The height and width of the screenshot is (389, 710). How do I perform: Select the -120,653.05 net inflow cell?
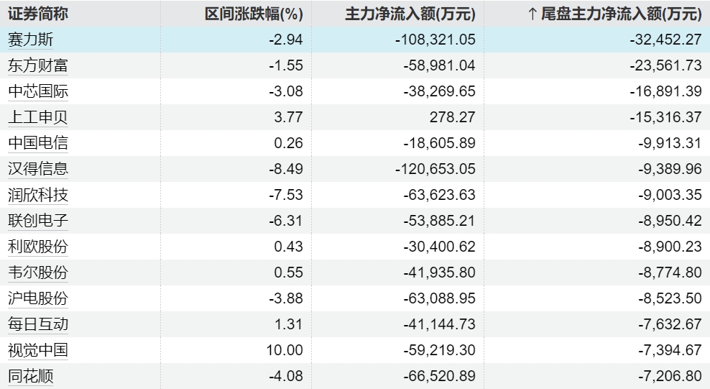(x=435, y=169)
